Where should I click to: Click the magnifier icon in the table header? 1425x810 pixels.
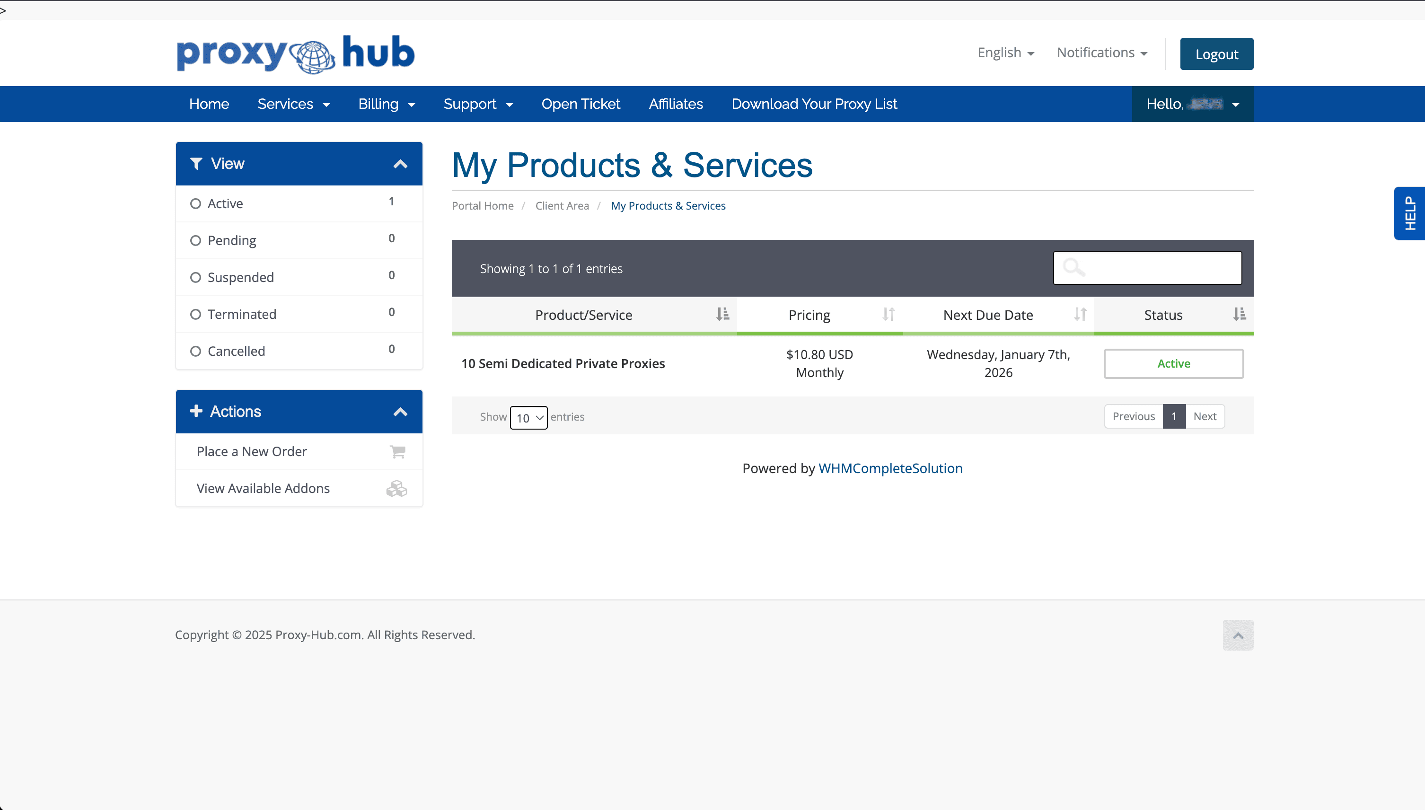click(x=1073, y=268)
